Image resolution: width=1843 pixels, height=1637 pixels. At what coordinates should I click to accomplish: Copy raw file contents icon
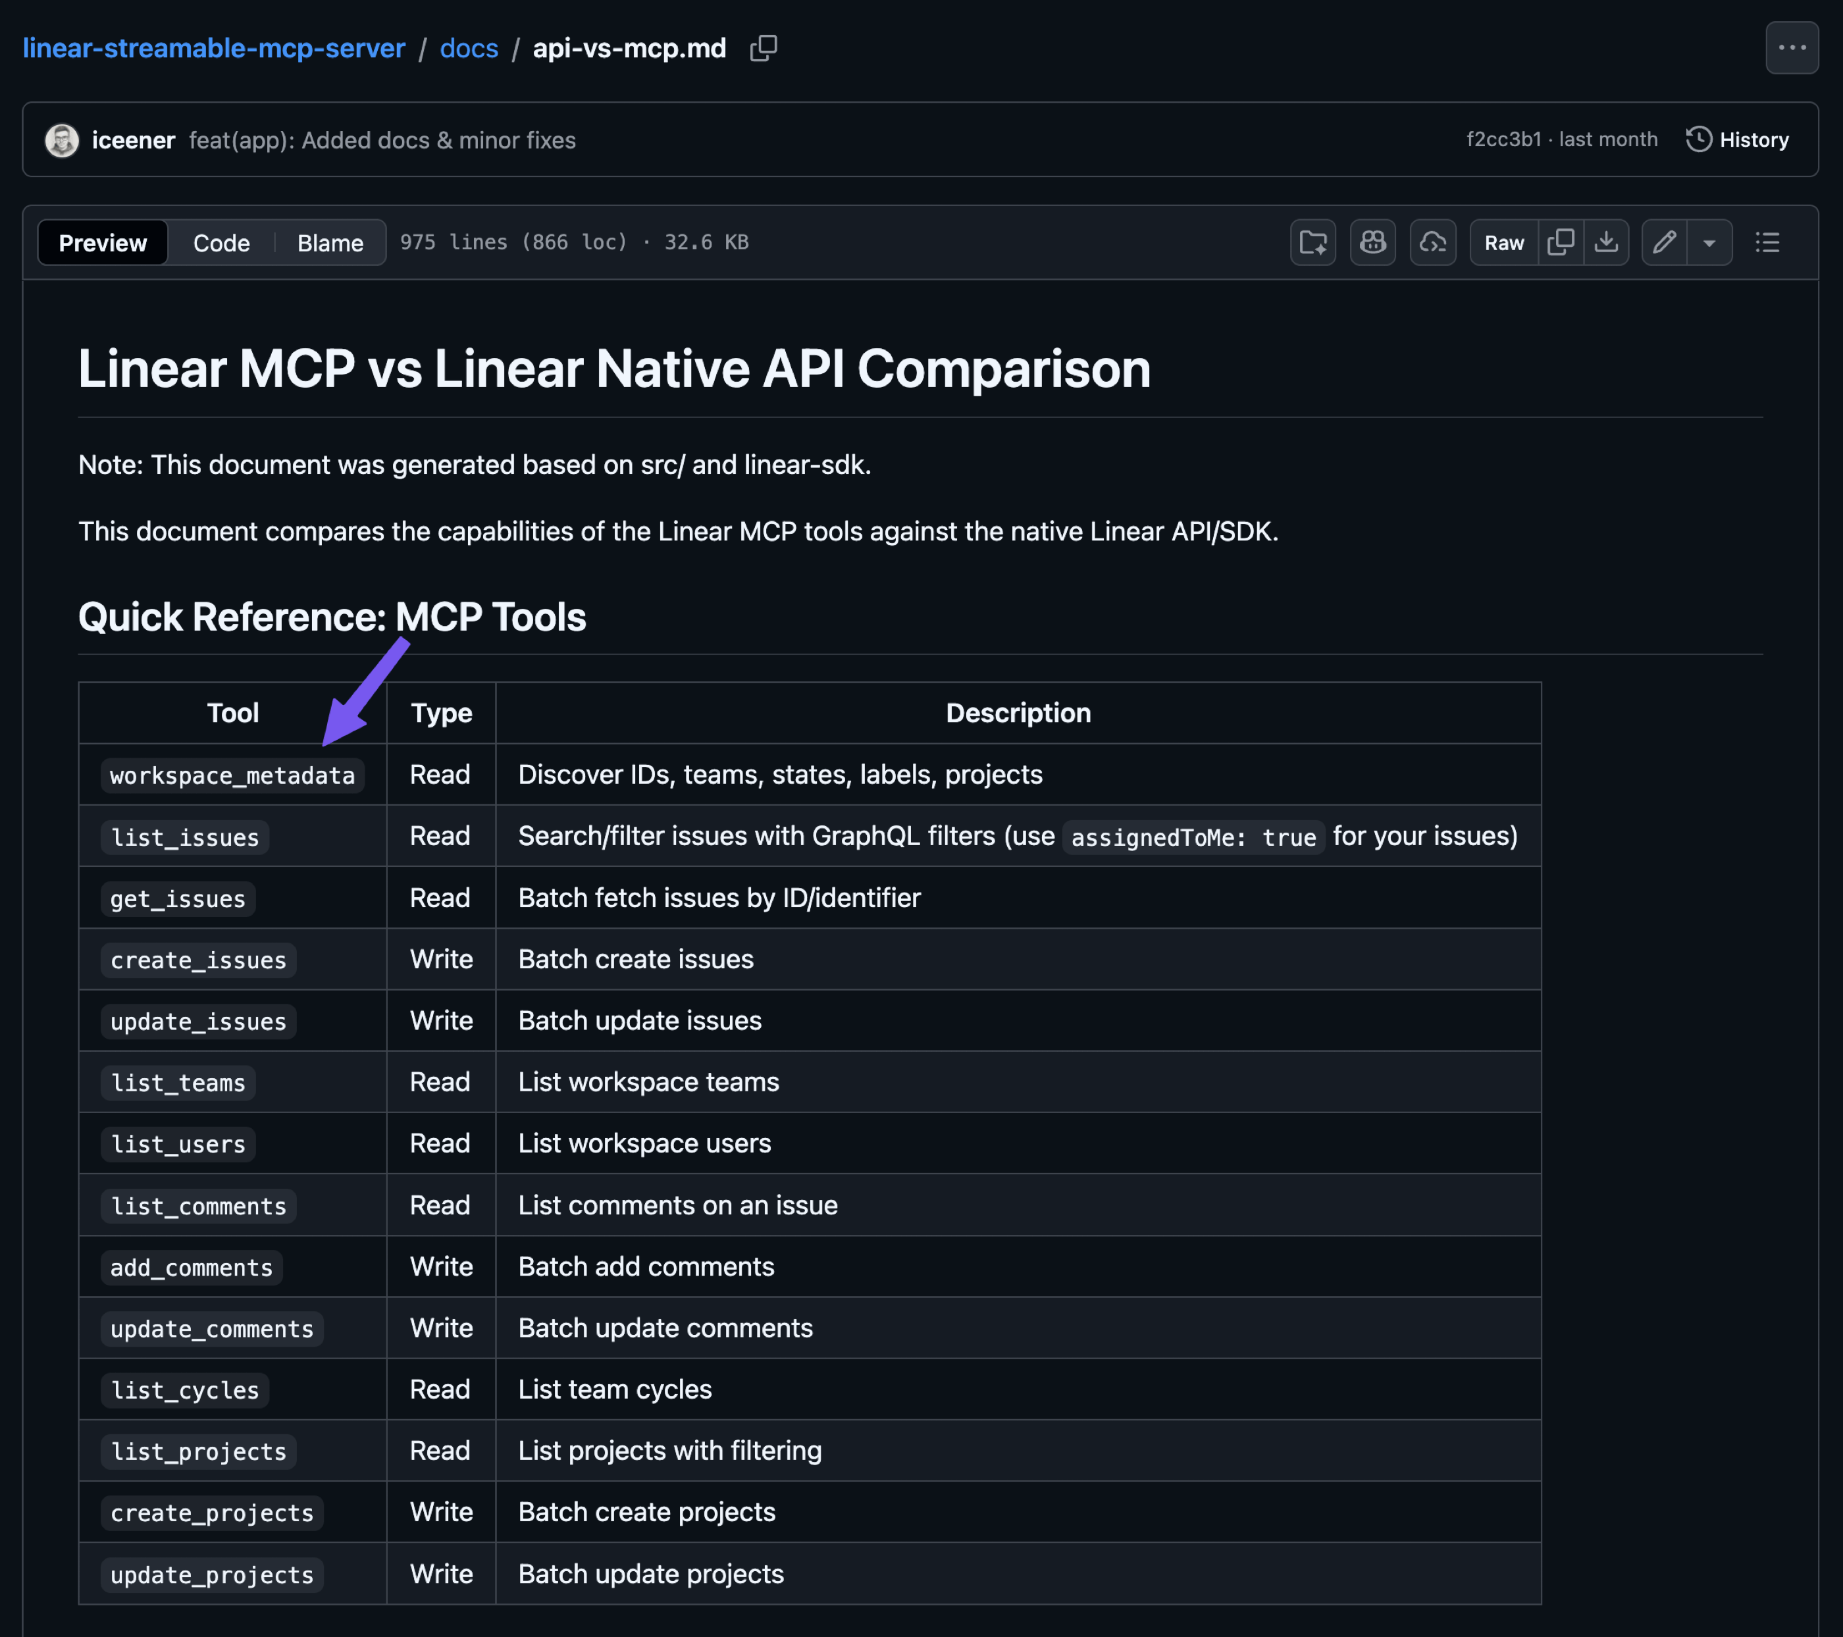coord(1561,242)
